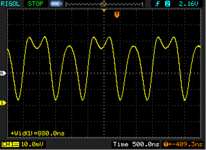The width and height of the screenshot is (206, 150).
Task: Click the yellow CH1 coupling label
Action: (10, 144)
